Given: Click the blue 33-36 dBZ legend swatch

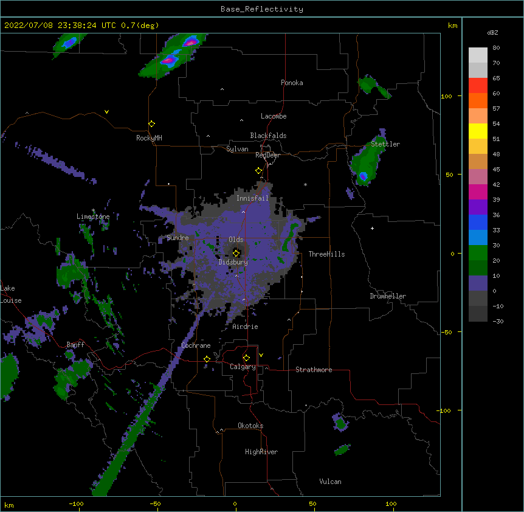Looking at the screenshot, I should pyautogui.click(x=478, y=222).
